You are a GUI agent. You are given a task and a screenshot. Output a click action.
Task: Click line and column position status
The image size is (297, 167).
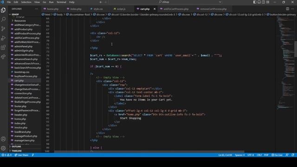[225, 155]
